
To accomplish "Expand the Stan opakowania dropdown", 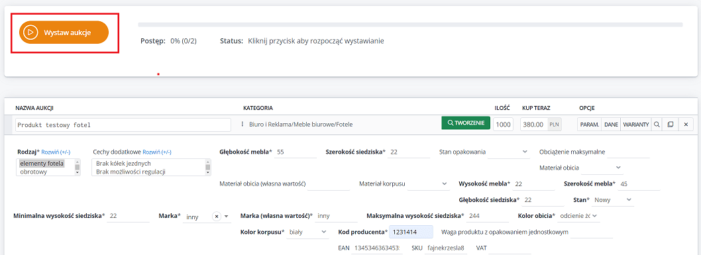I will 509,152.
